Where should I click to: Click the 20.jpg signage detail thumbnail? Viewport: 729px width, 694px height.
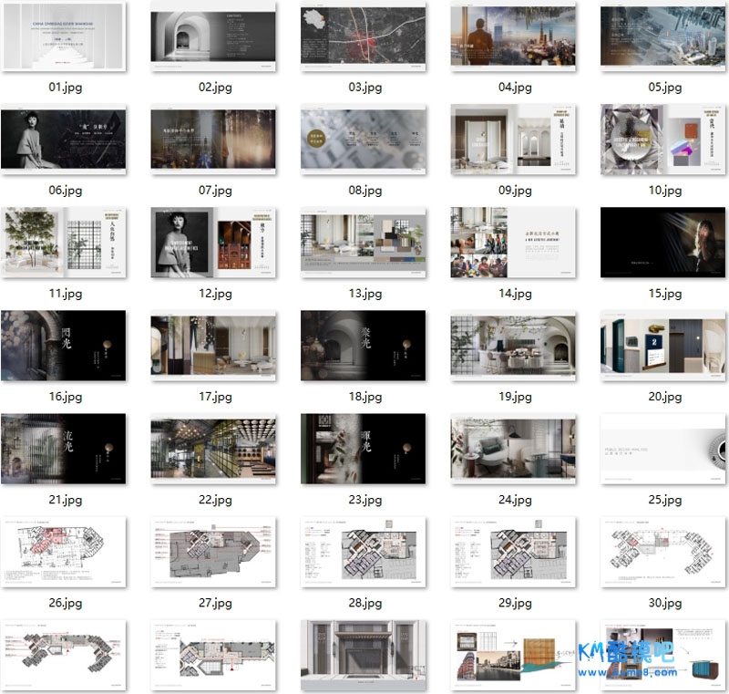[x=662, y=347]
